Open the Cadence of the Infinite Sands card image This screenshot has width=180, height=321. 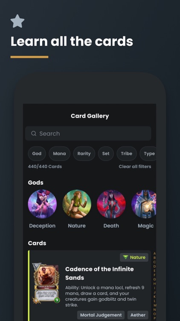[46, 283]
